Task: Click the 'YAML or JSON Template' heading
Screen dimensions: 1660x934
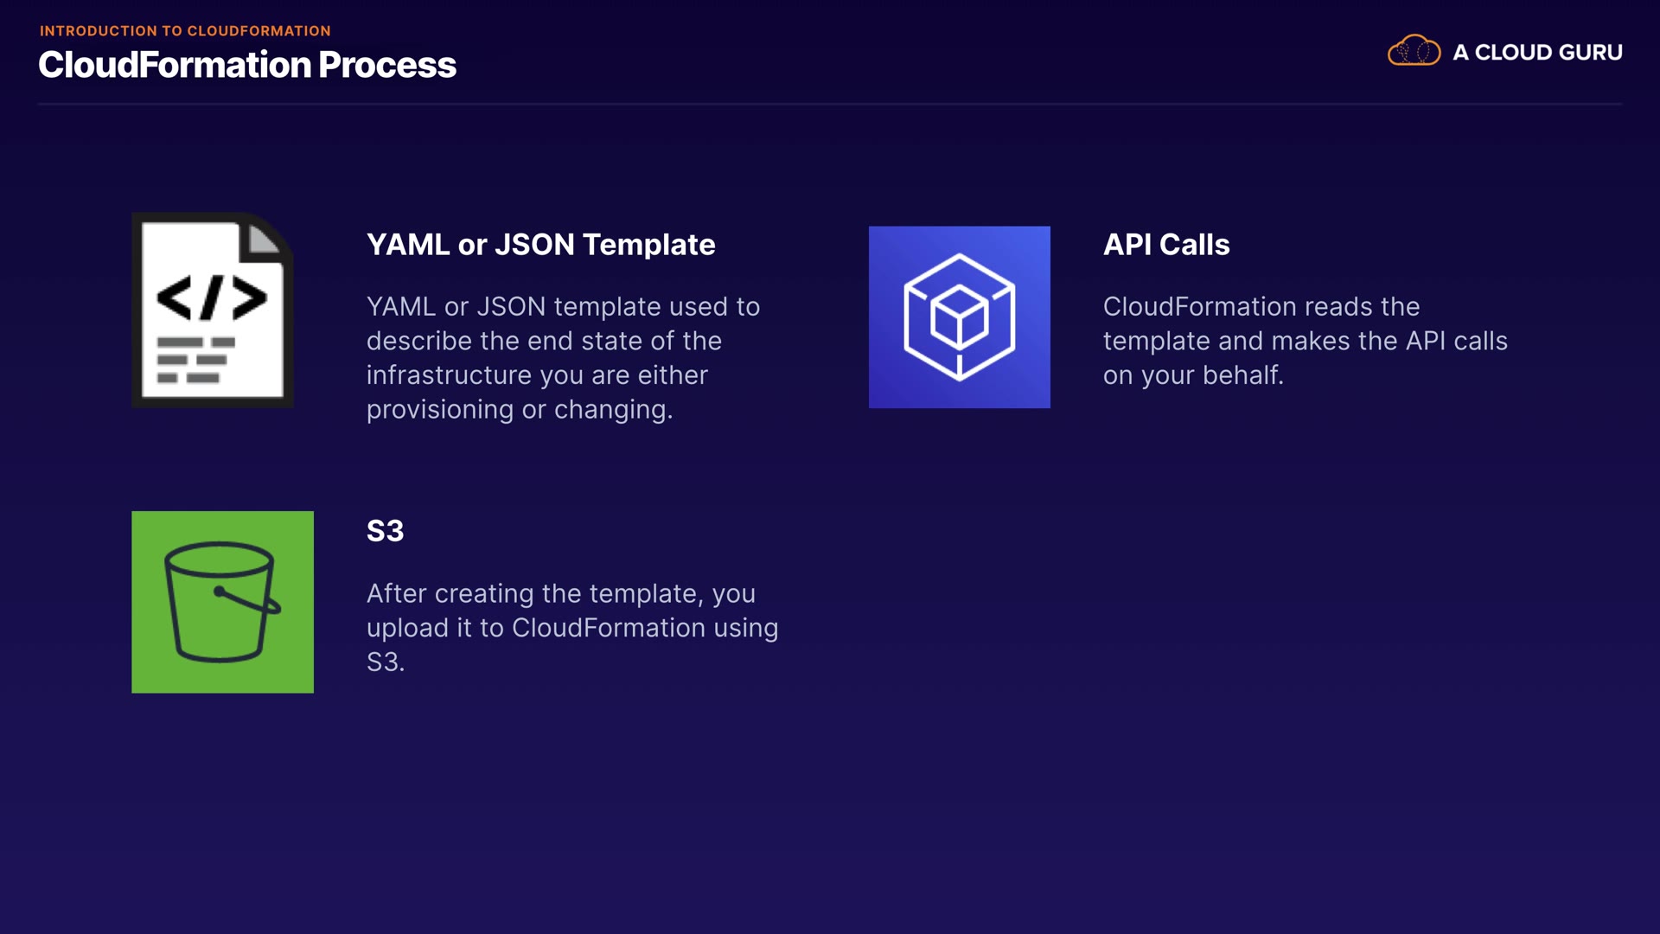Action: click(540, 245)
